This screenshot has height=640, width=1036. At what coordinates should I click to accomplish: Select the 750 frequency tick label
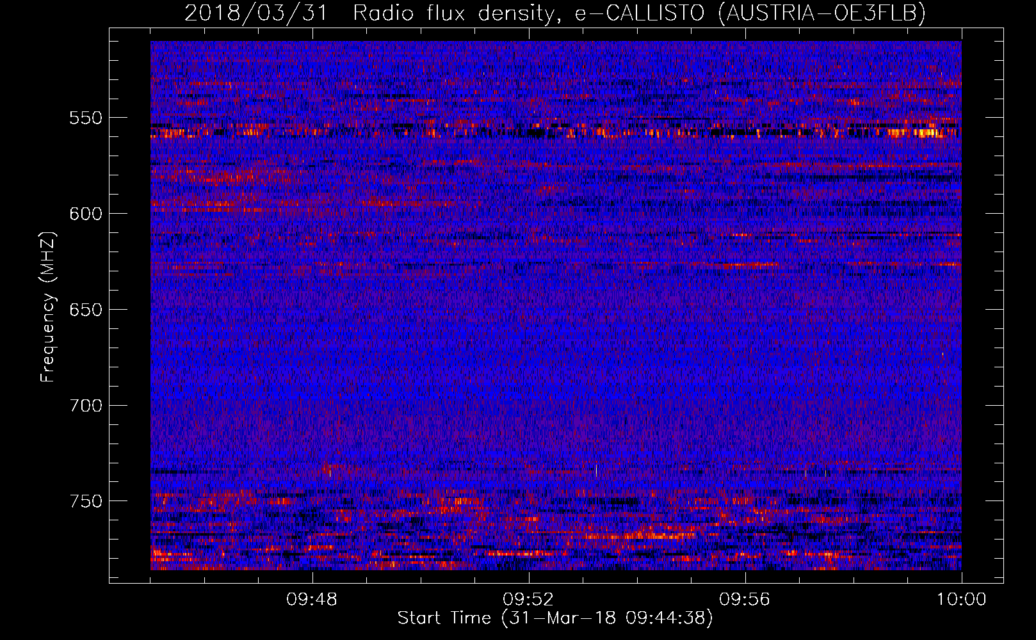[86, 501]
